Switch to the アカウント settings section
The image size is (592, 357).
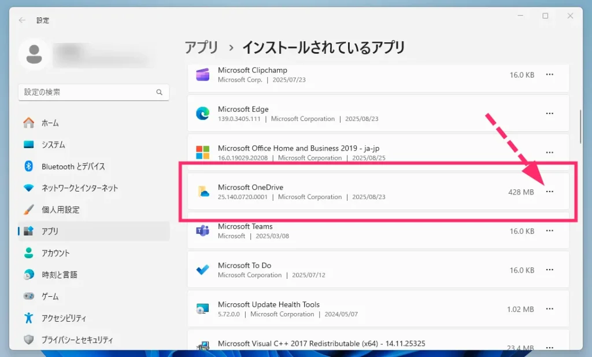point(94,253)
